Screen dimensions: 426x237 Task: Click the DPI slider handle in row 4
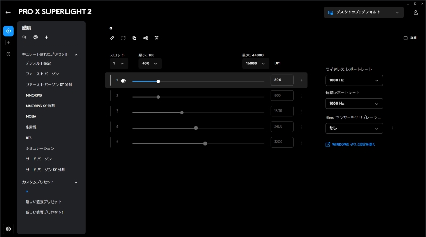[x=196, y=128]
